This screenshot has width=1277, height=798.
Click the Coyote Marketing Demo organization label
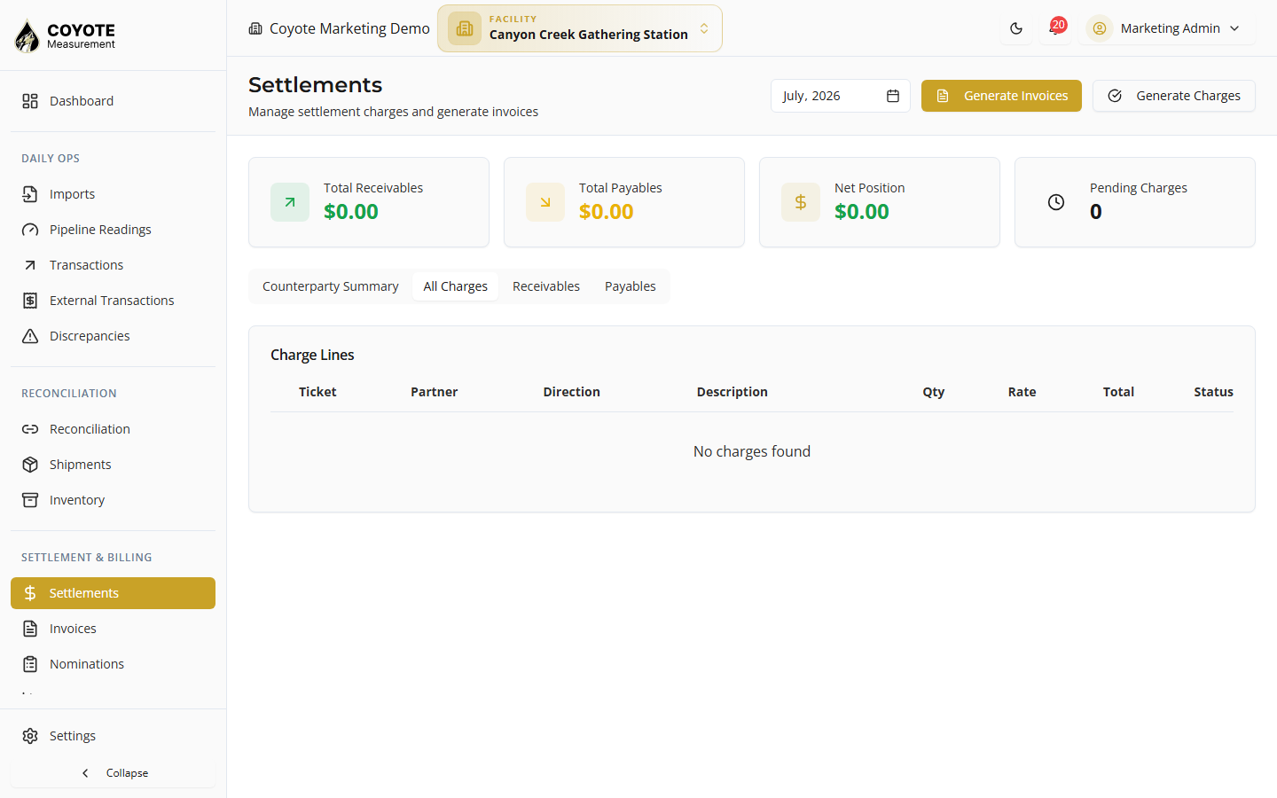pyautogui.click(x=349, y=28)
